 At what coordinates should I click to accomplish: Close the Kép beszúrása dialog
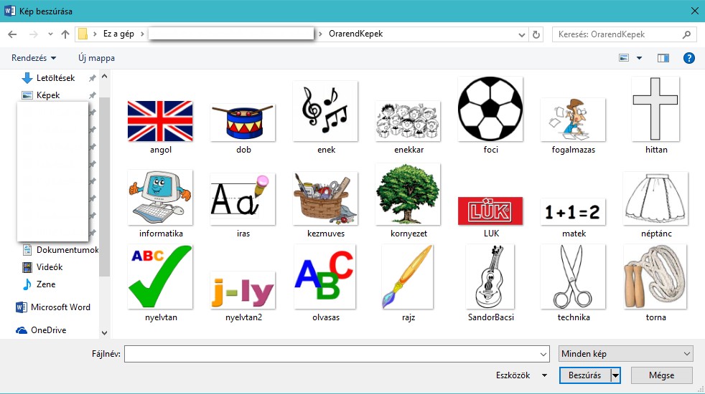click(695, 11)
